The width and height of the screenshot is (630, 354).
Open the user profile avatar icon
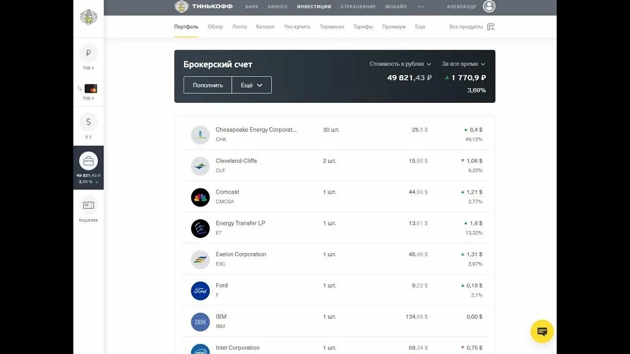pyautogui.click(x=489, y=6)
